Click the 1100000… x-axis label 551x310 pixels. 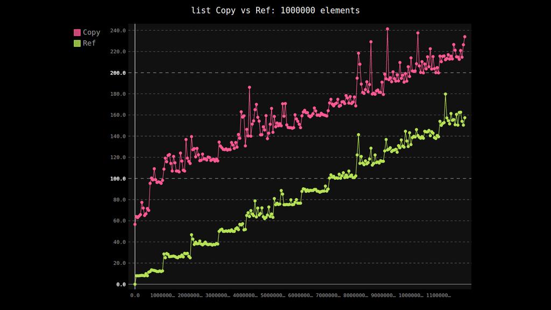438,295
